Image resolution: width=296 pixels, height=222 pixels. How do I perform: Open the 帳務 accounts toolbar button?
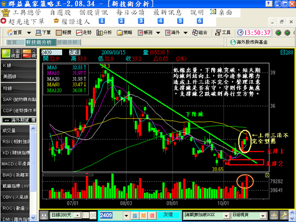point(145,33)
